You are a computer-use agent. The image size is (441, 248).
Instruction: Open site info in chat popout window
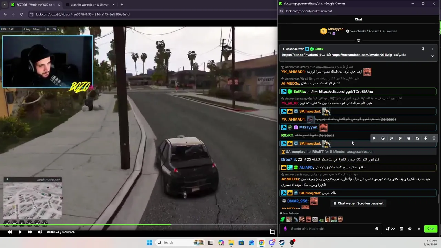pyautogui.click(x=281, y=11)
